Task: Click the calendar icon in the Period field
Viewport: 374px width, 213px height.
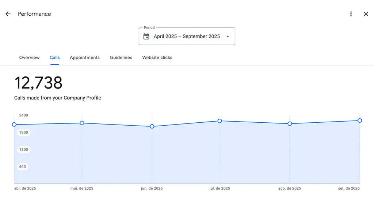Action: [146, 36]
